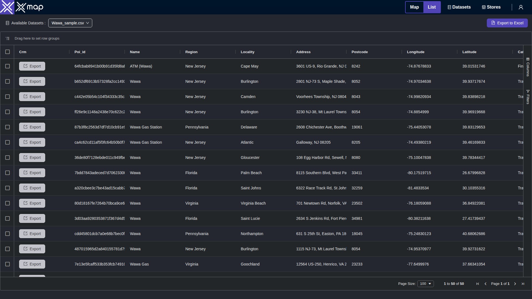Open the Wawa_sample.csv dataset dropdown
The image size is (532, 299).
[70, 23]
